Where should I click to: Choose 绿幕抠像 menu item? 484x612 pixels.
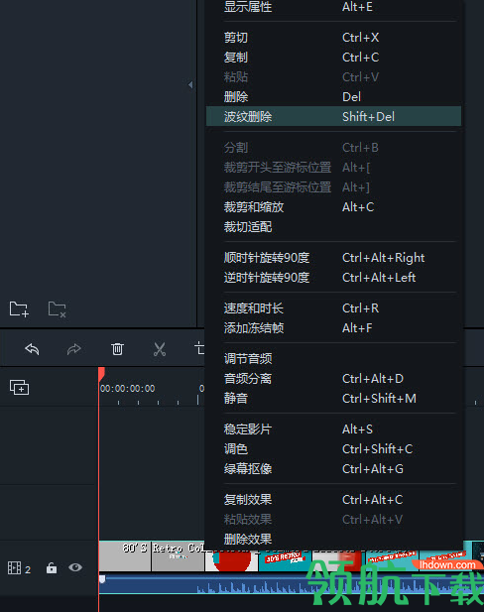(333, 469)
